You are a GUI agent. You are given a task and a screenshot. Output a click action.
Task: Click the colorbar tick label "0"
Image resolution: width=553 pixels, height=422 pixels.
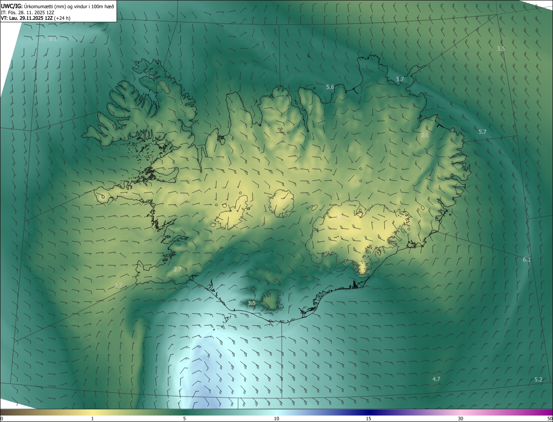pos(2,419)
